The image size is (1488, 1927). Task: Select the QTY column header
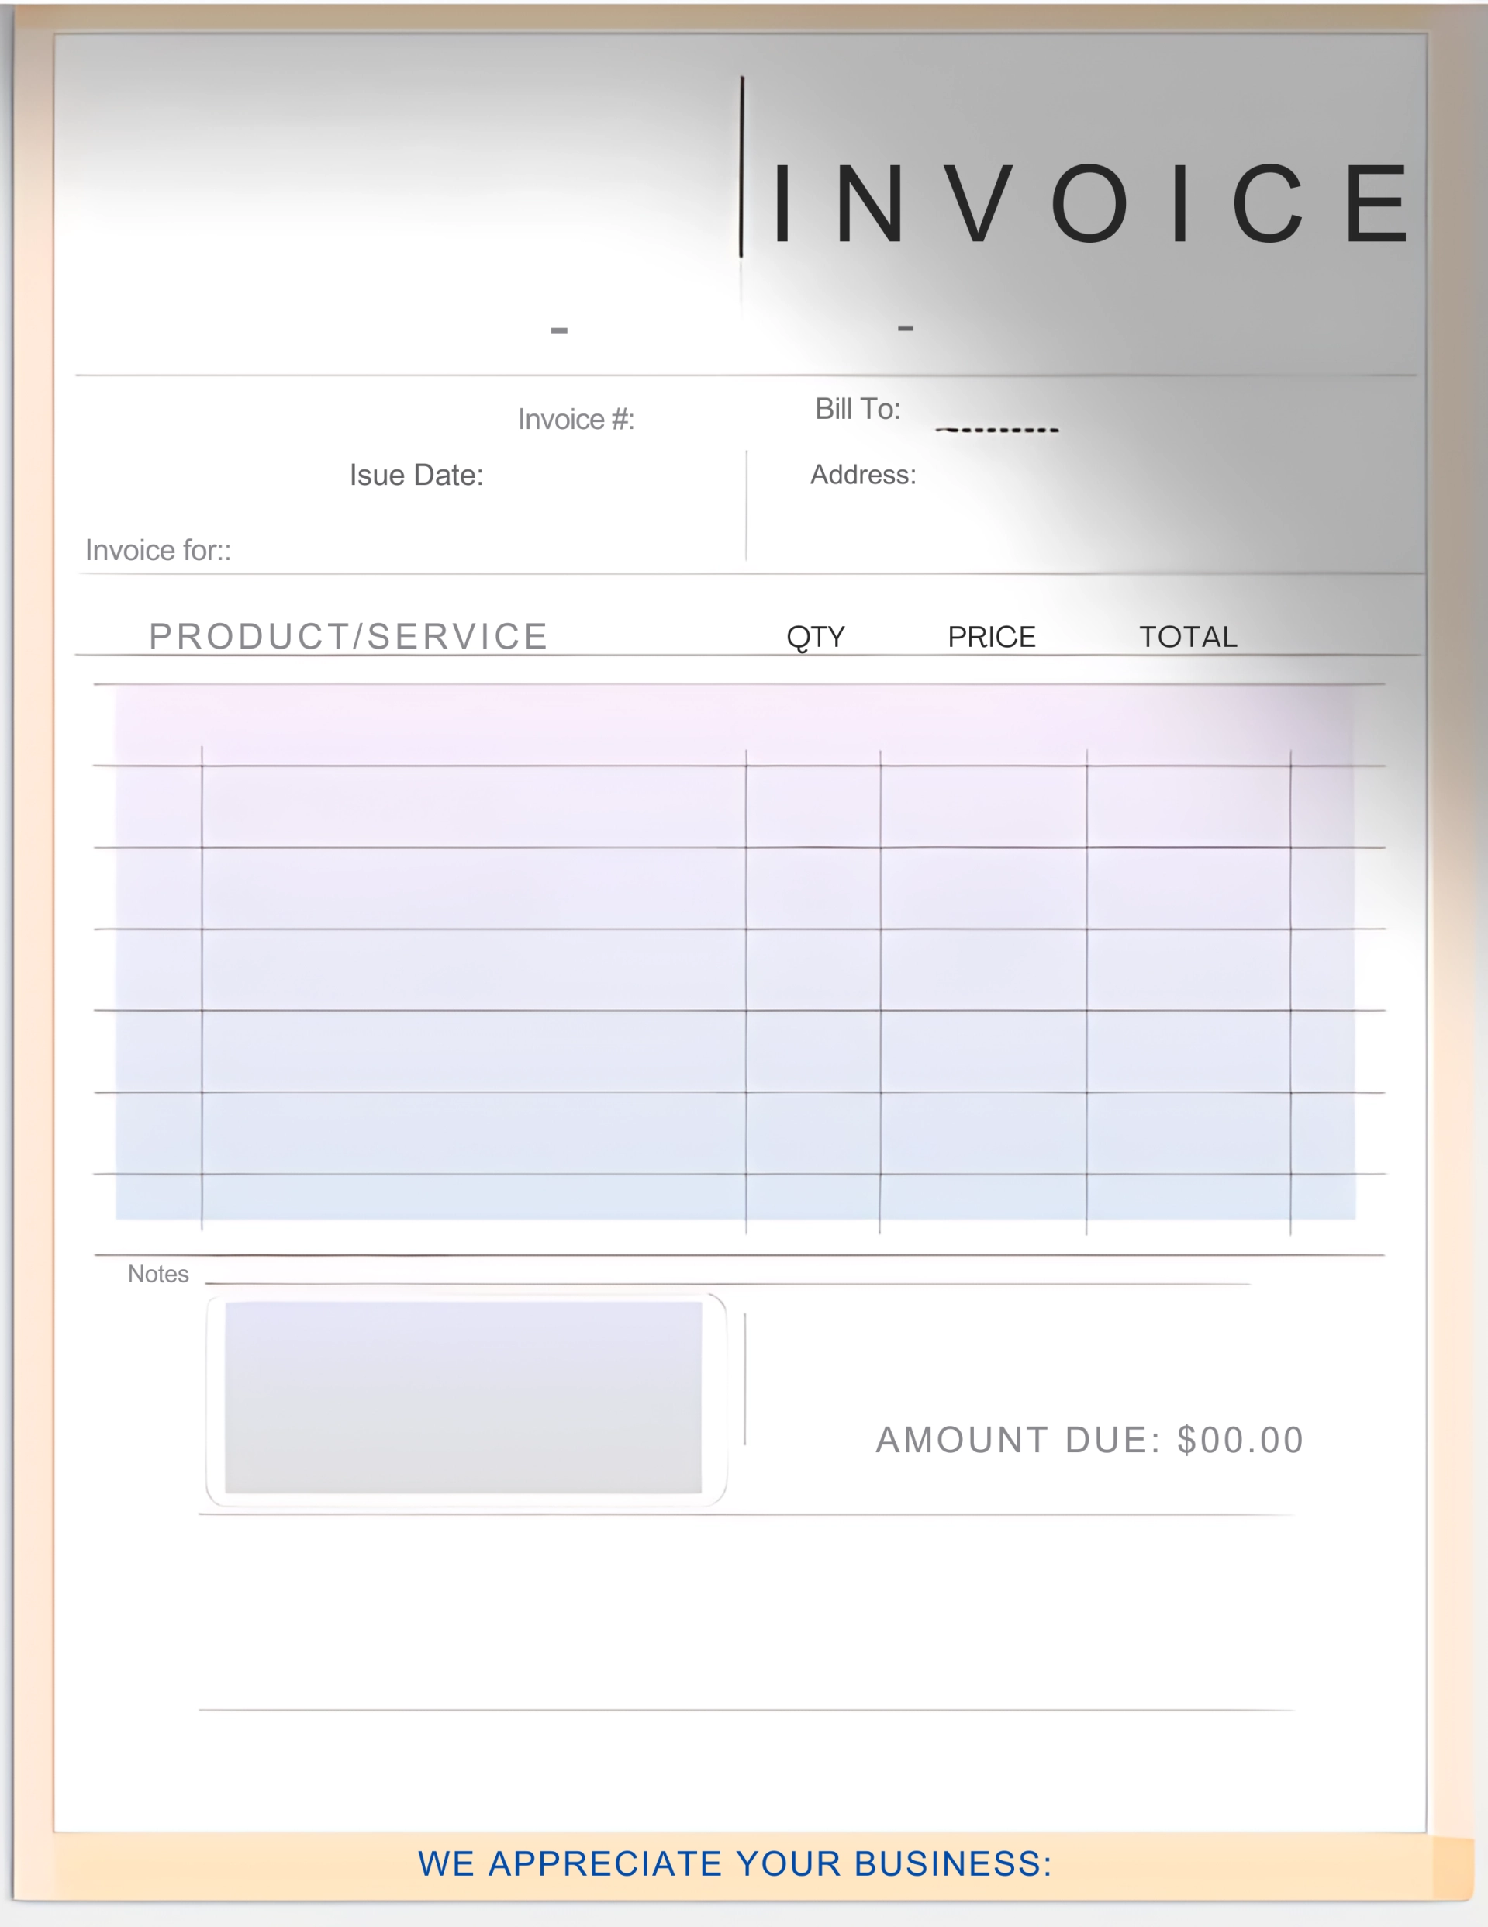(x=815, y=636)
